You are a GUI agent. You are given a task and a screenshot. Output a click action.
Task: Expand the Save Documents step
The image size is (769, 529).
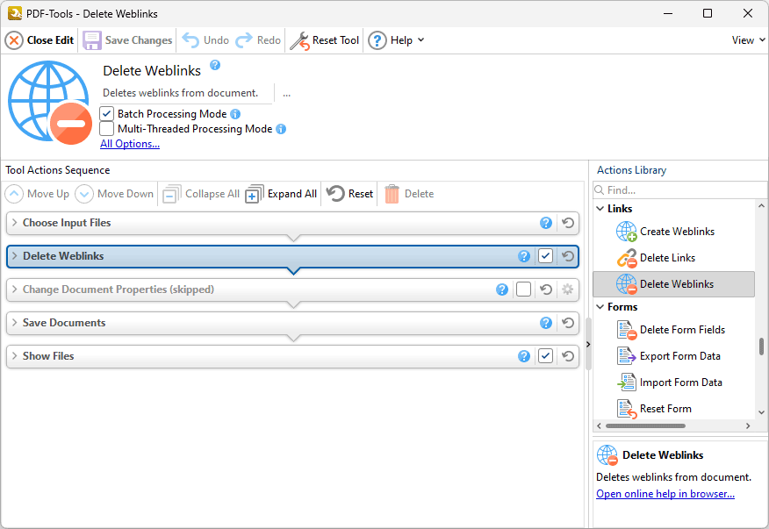14,323
